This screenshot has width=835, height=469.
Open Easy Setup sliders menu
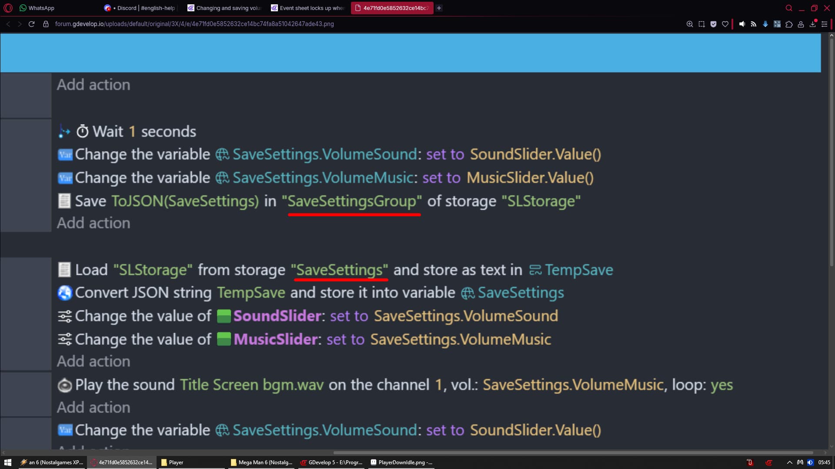point(824,24)
